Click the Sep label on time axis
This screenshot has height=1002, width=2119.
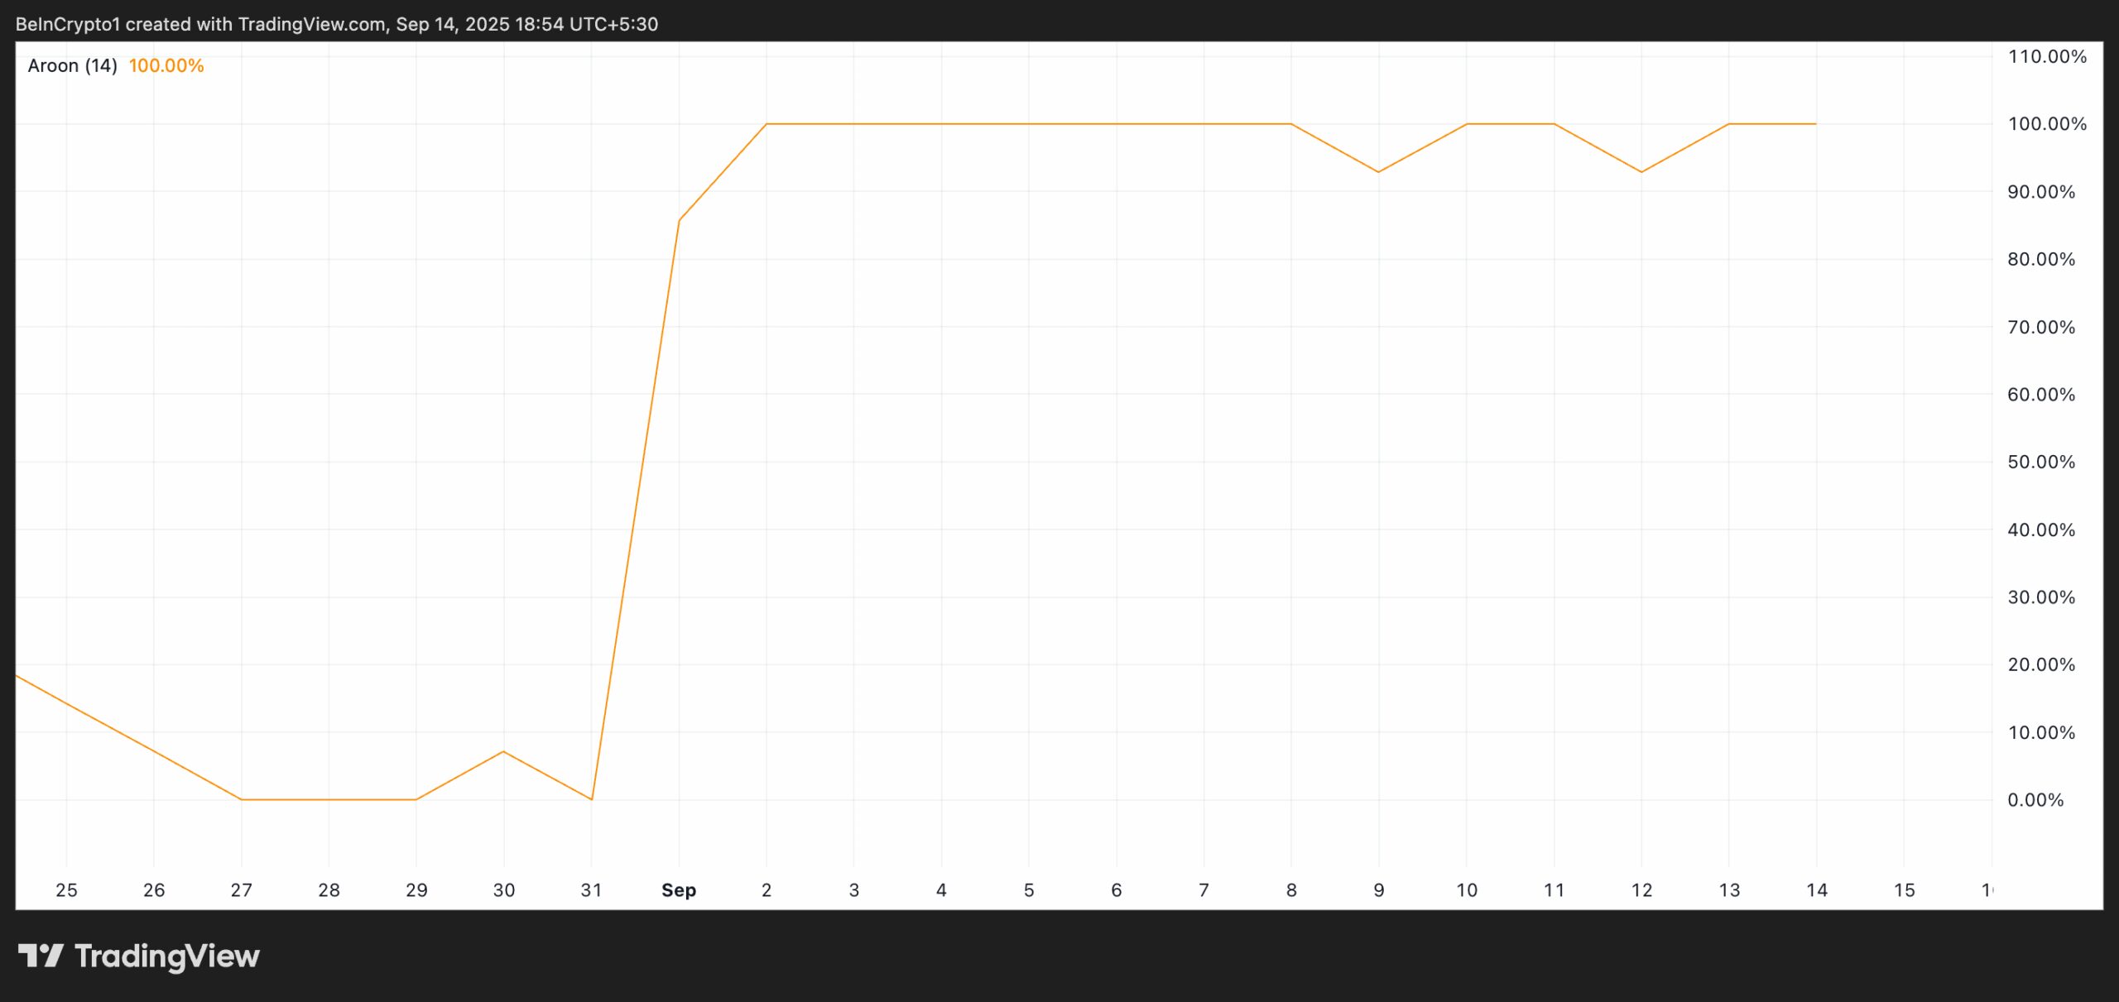pos(679,890)
